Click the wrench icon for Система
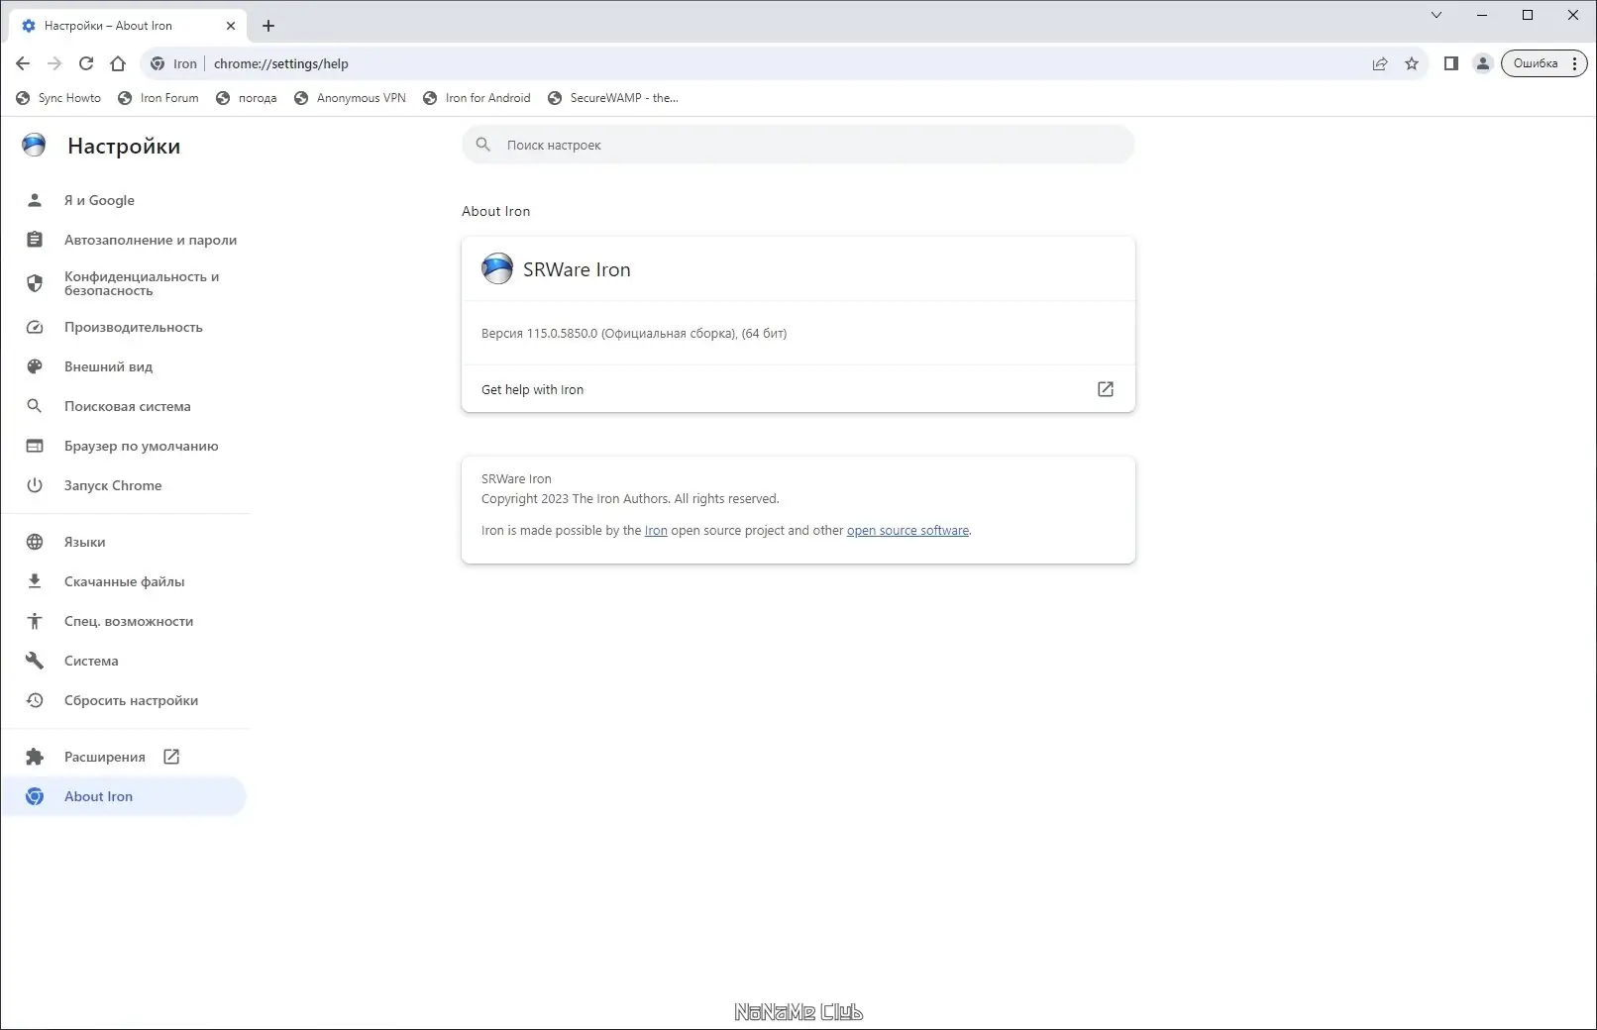Image resolution: width=1597 pixels, height=1030 pixels. coord(35,661)
